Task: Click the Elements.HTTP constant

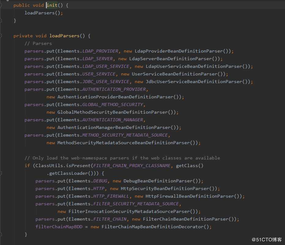Action: coord(99,188)
